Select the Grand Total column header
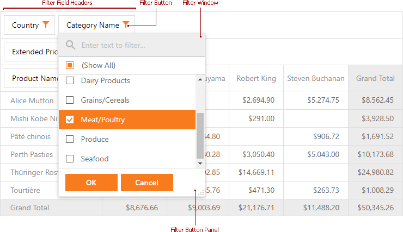403x232 pixels. (375, 78)
